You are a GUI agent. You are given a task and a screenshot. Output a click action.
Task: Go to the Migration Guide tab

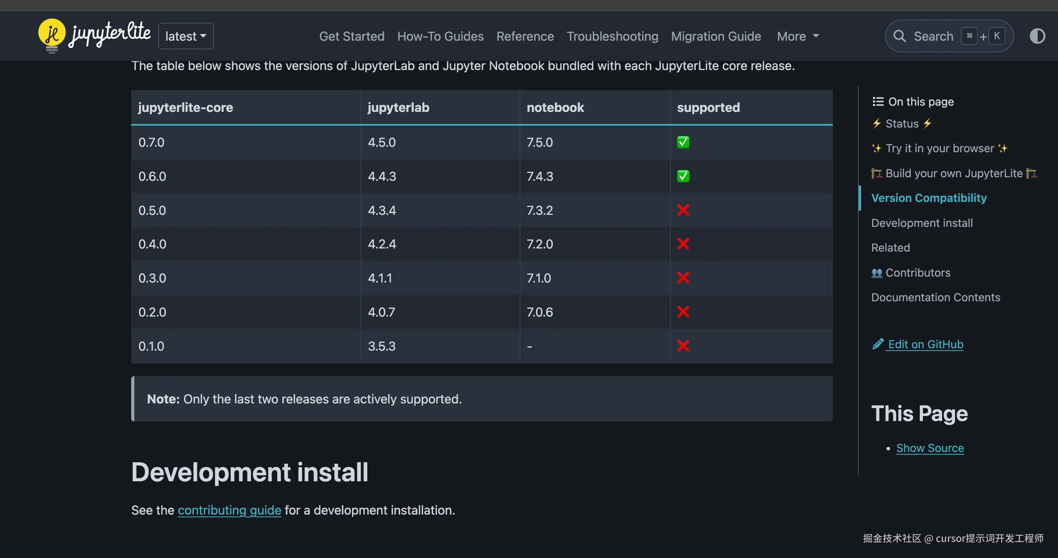coord(716,36)
